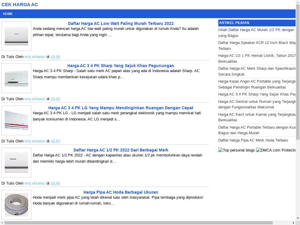
Task: Open sidebar link Daftar Harga AC Merk Sharp
Action: (x=257, y=71)
